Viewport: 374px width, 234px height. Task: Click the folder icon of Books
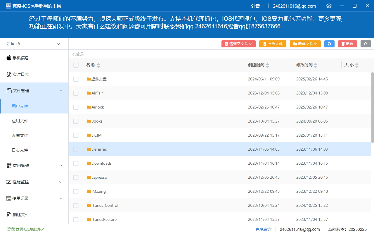tap(89, 121)
